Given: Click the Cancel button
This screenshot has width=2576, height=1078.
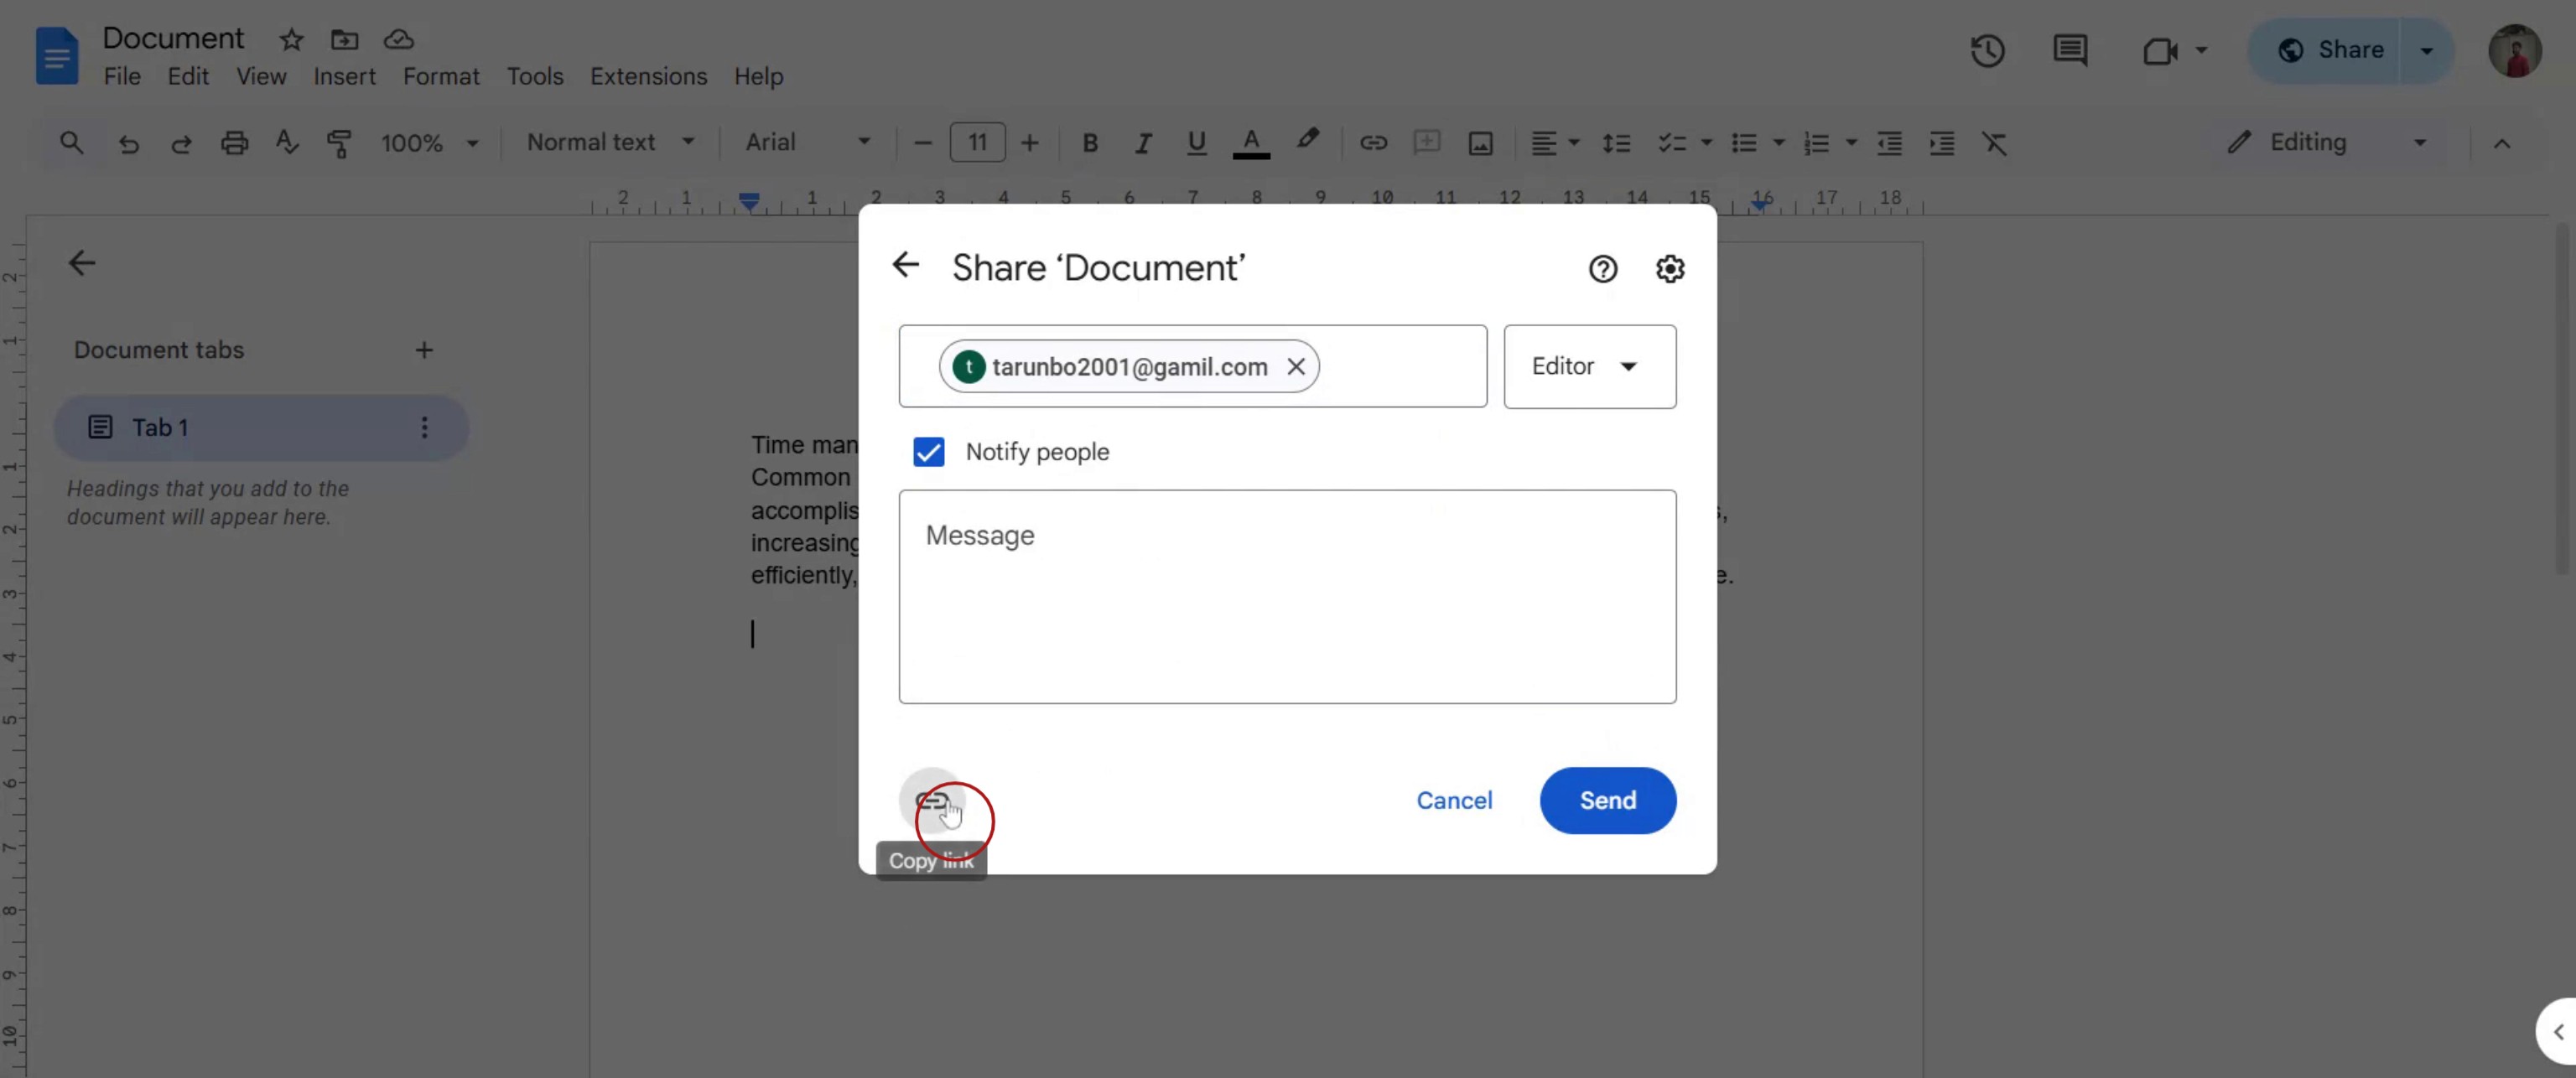Looking at the screenshot, I should 1453,800.
